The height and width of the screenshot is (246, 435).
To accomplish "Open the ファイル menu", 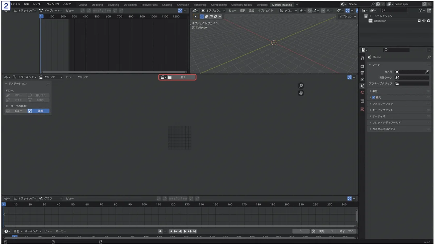I will click(x=15, y=4).
